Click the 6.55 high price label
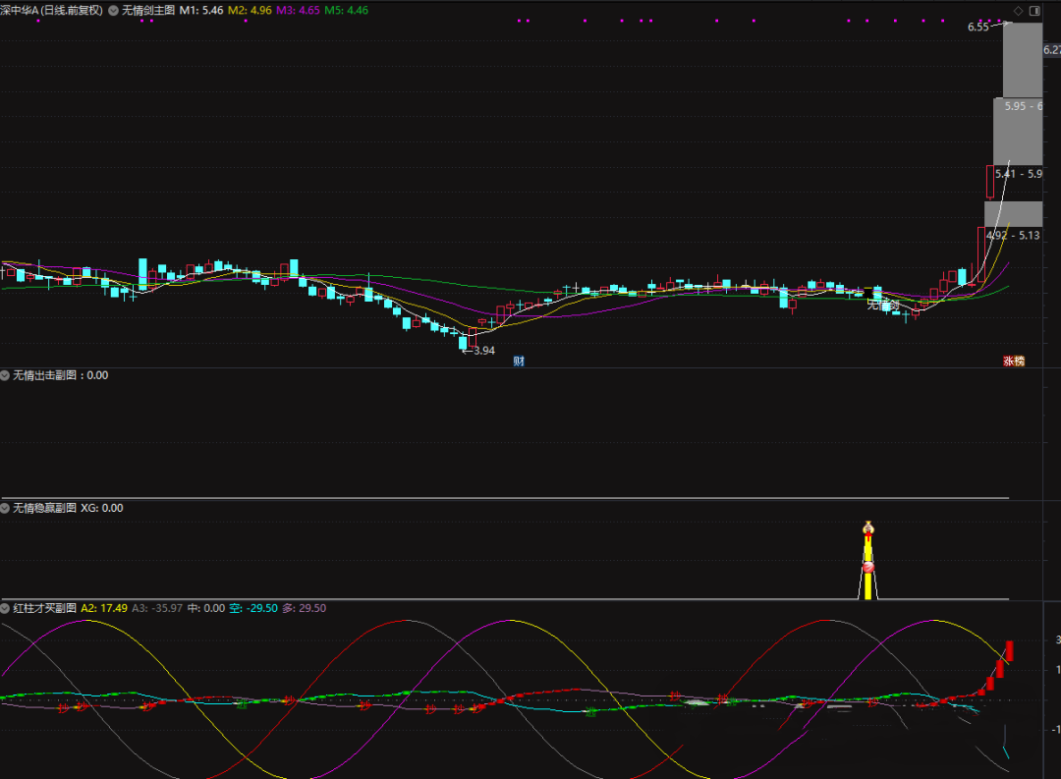 tap(977, 28)
